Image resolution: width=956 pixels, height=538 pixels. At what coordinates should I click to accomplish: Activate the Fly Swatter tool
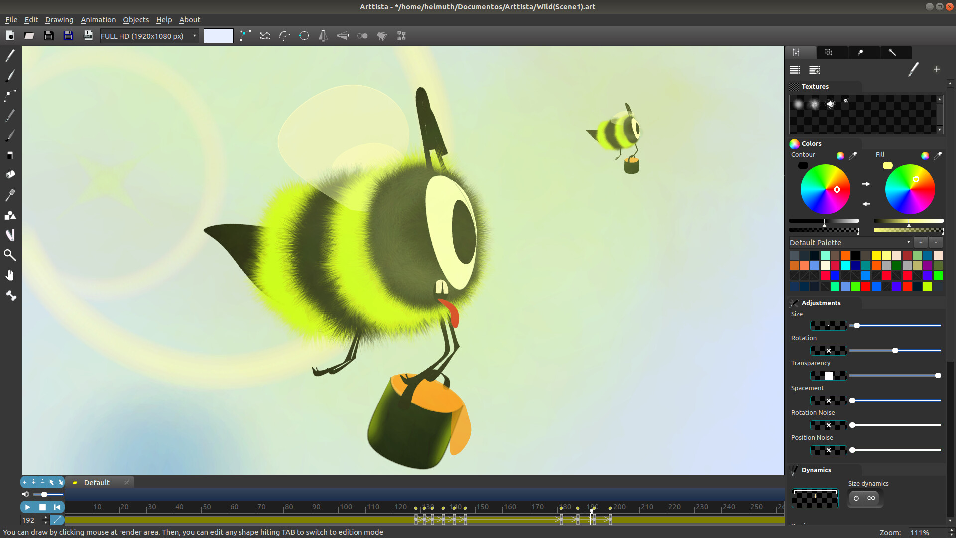pos(10,195)
